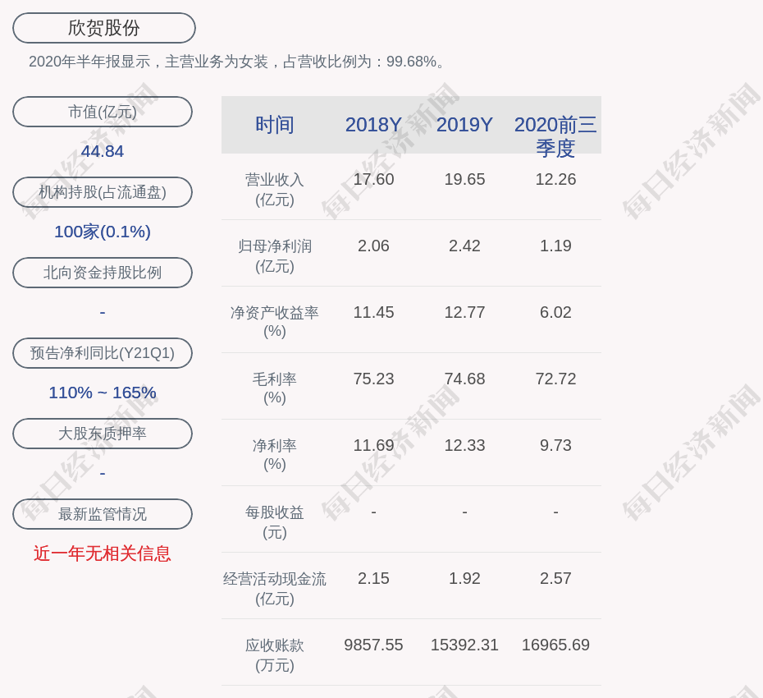
Task: Click the 毛利率(%) row label
Action: click(275, 388)
